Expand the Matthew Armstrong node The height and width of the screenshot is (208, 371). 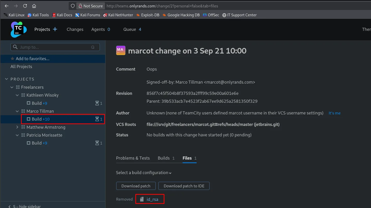tap(17, 127)
